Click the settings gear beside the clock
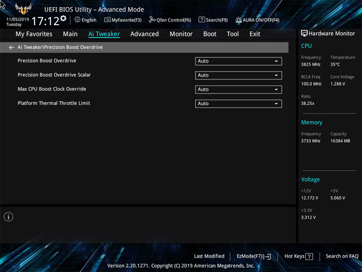Image resolution: width=362 pixels, height=272 pixels. (x=63, y=18)
